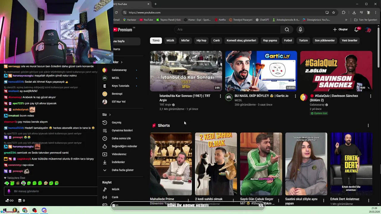Image resolution: width=381 pixels, height=214 pixels.
Task: Open Galatasaray channel avatar under GalaQuiz
Action: 304,97
